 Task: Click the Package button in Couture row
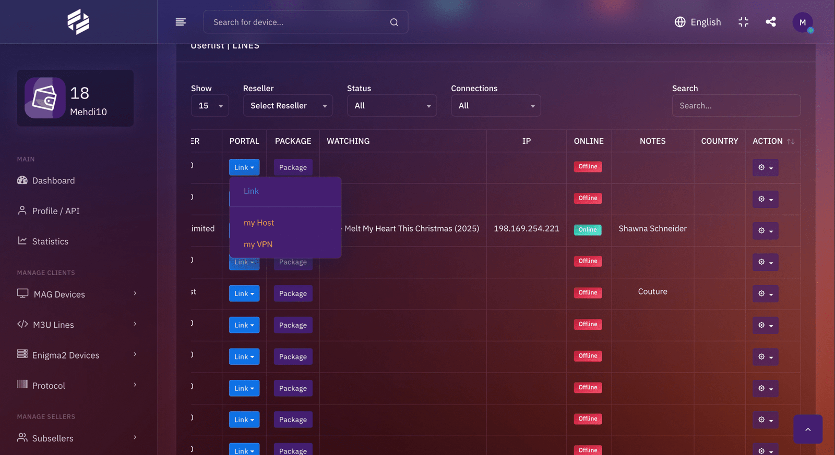293,293
